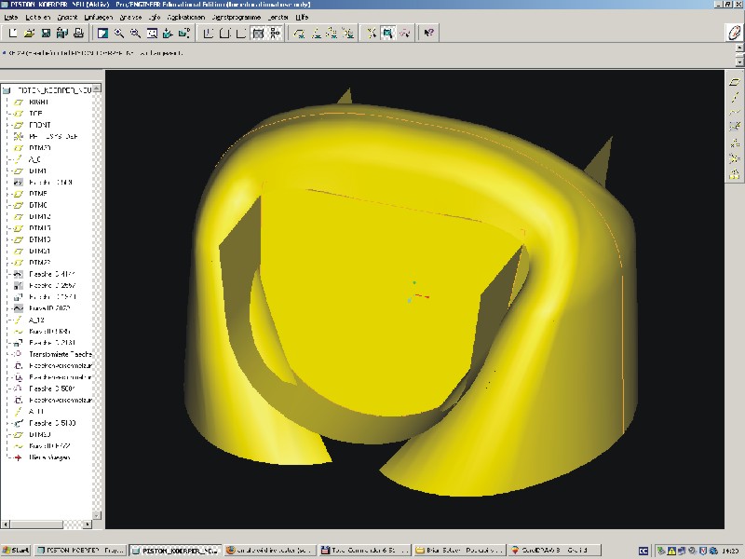745x559 pixels.
Task: Open the context help arrow-question icon
Action: pos(428,33)
